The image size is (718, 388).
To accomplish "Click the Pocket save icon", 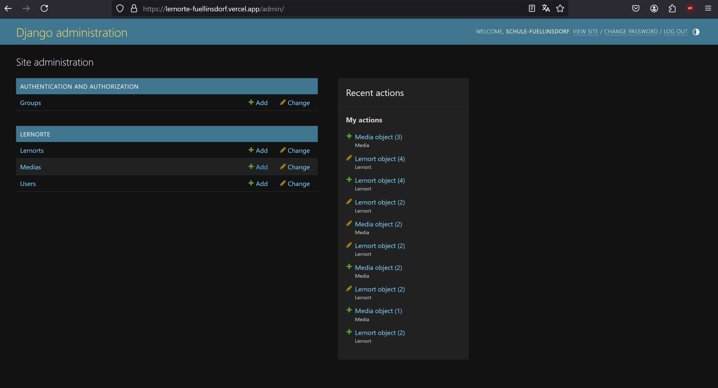I will tap(636, 8).
